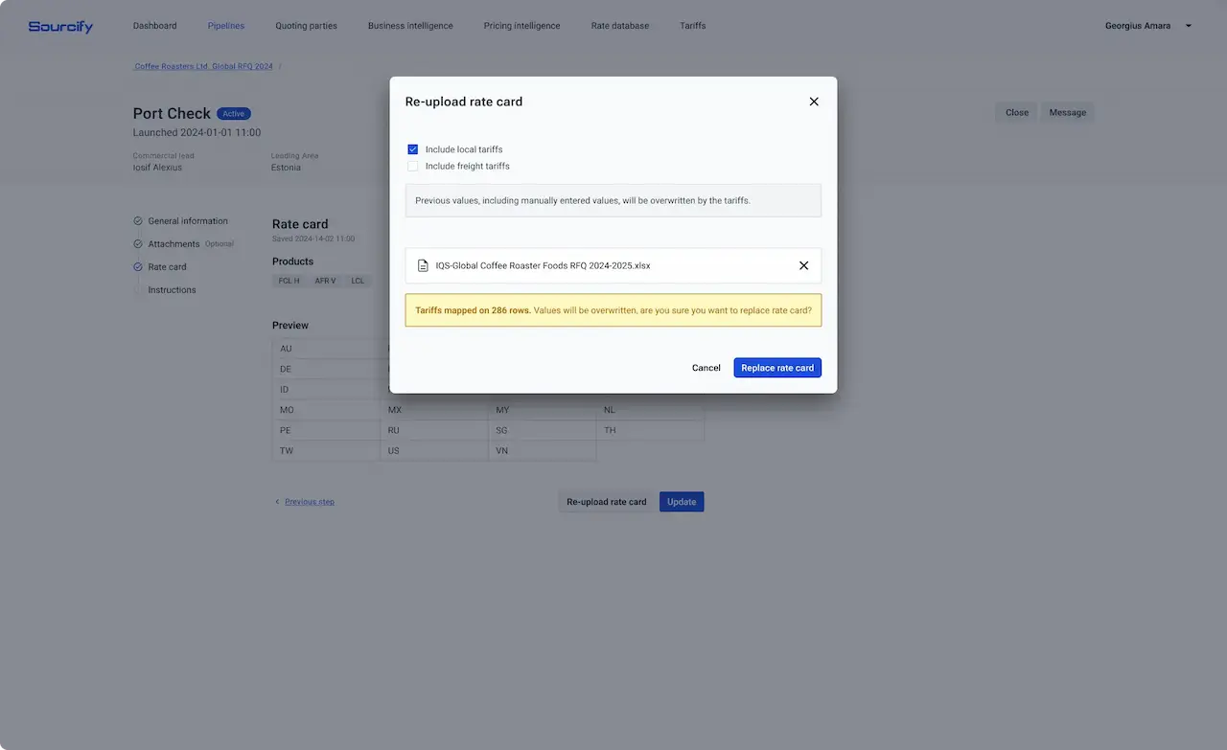Cancel the rate card re-upload
The width and height of the screenshot is (1227, 750).
coord(706,367)
